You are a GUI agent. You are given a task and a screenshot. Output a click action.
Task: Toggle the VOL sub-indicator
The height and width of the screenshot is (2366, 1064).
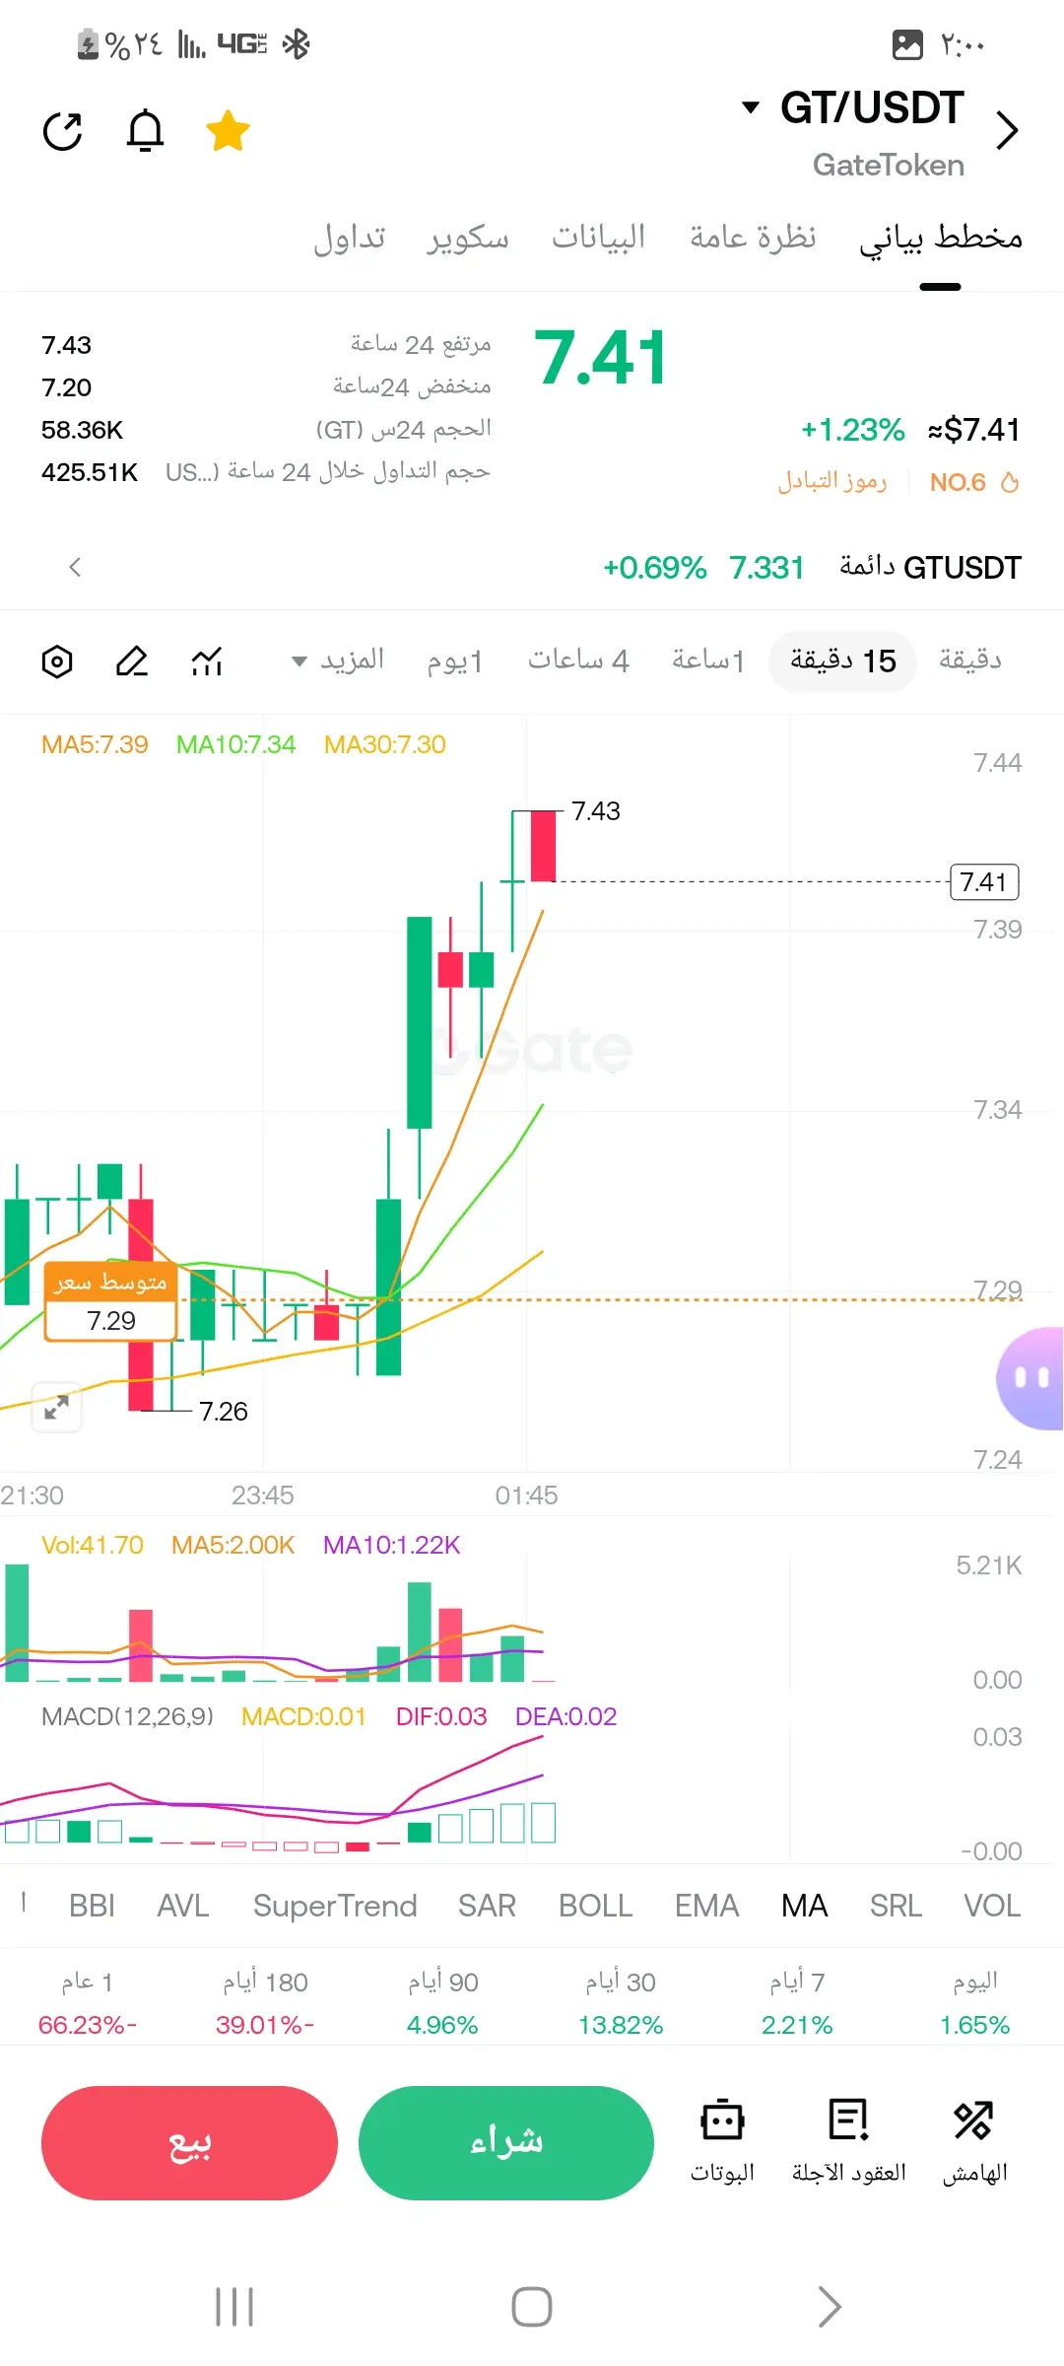pos(992,1906)
